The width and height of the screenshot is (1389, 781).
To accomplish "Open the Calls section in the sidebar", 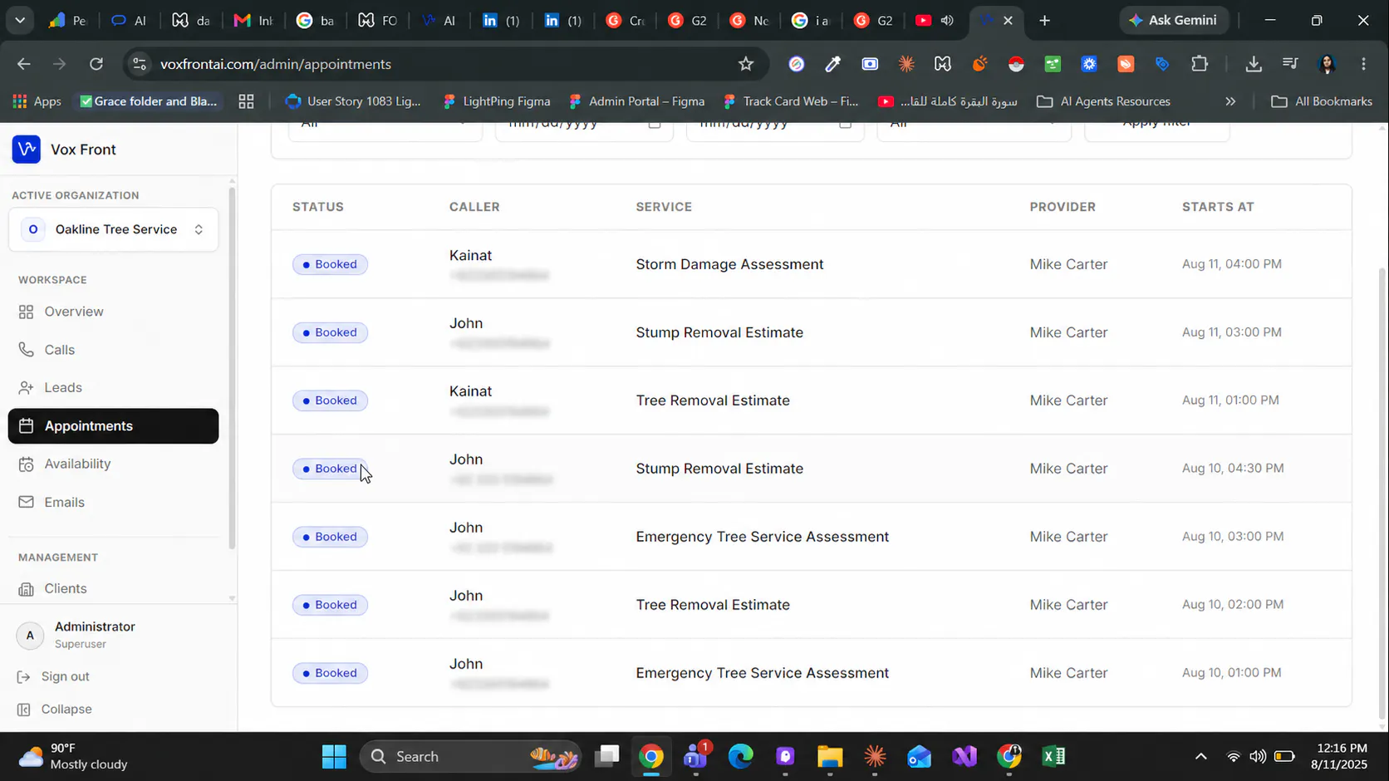I will (x=113, y=350).
